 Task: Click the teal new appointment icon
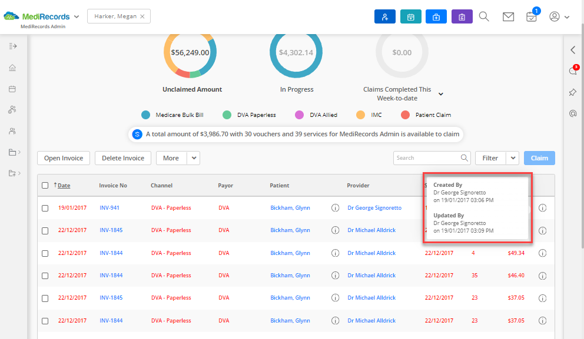(x=410, y=16)
